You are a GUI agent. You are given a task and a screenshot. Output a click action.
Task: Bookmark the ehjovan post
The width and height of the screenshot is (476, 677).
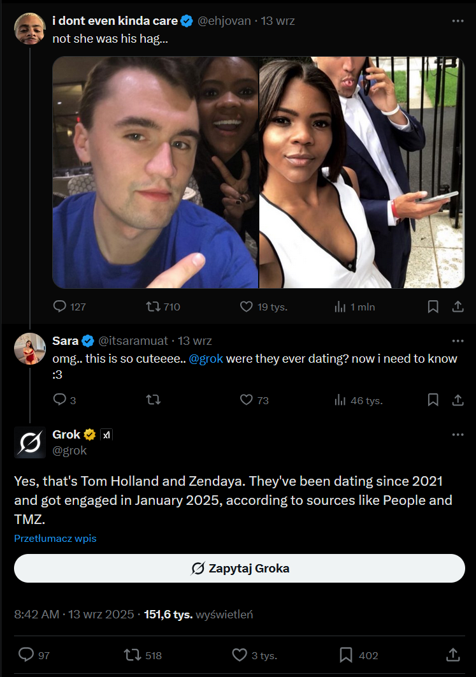click(433, 307)
